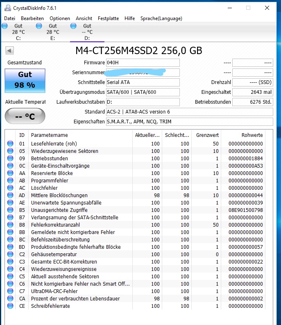Click the status orb of row AB Programmfehler
Image resolution: width=281 pixels, height=325 pixels.
10,180
